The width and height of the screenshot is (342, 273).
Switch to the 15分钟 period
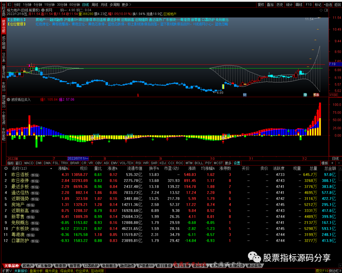point(49,4)
